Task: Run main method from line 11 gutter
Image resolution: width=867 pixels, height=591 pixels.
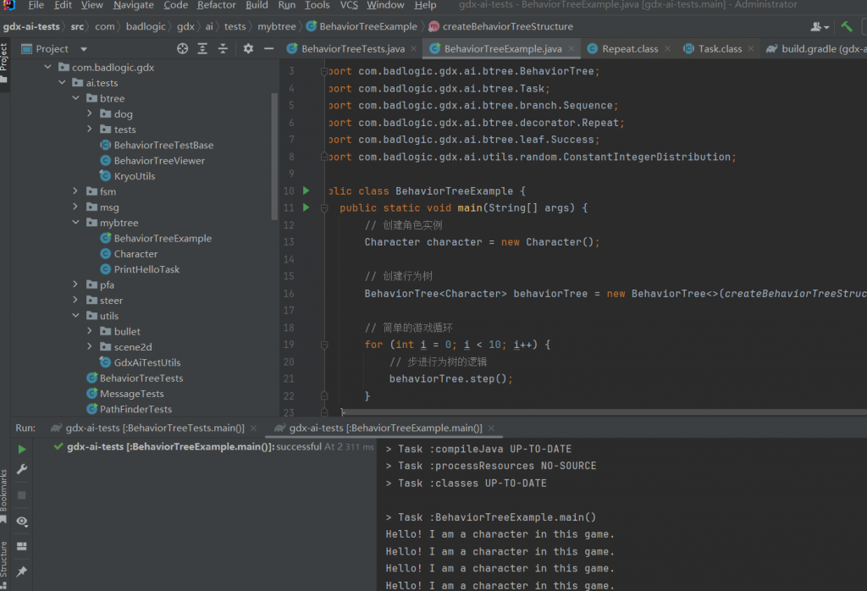Action: point(306,207)
